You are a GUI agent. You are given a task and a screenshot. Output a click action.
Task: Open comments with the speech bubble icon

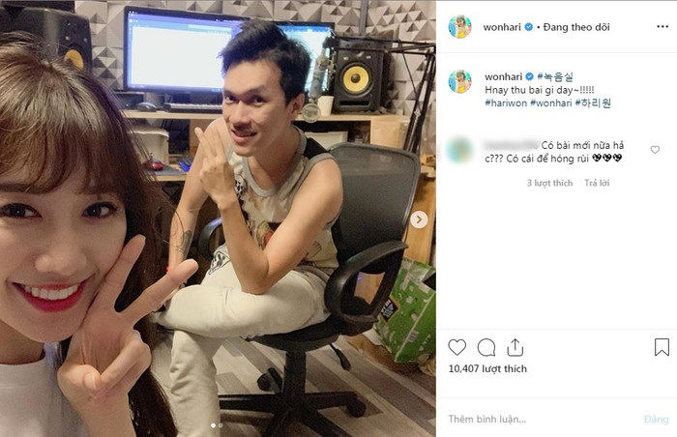coord(486,348)
